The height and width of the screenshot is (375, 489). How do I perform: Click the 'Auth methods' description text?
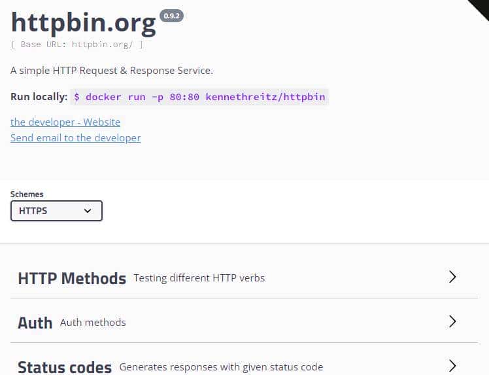tap(93, 322)
